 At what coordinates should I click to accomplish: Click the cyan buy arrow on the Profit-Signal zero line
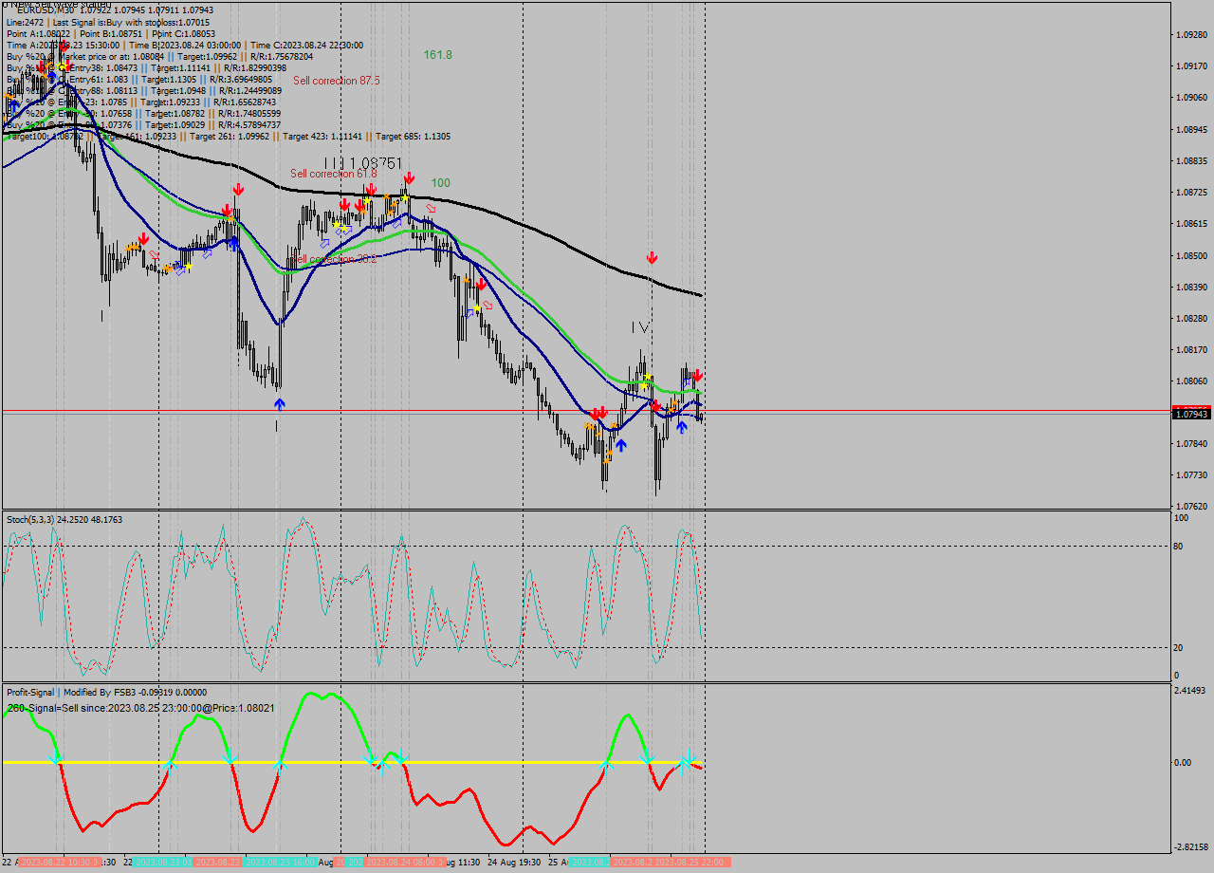point(681,762)
